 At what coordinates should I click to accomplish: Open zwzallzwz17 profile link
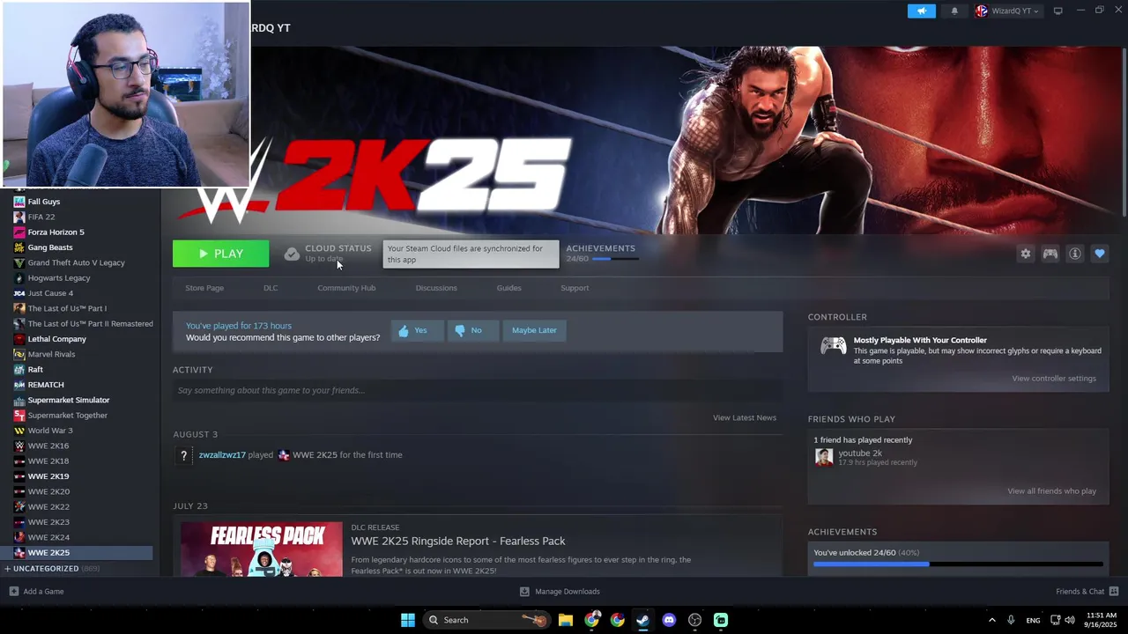(222, 455)
